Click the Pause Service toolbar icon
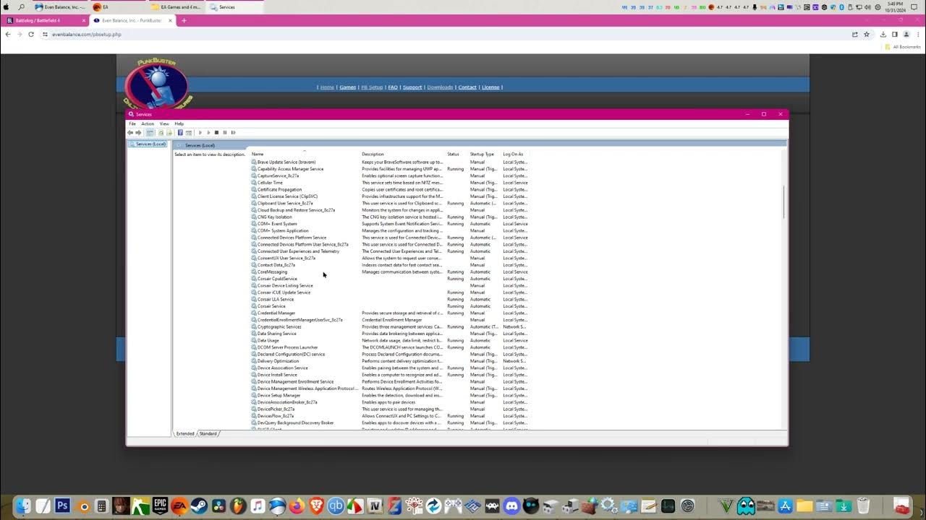The height and width of the screenshot is (520, 926). (225, 133)
